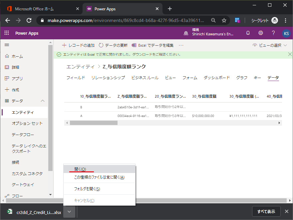
Task: Go to ホーム in the sidebar
Action: coord(17,56)
